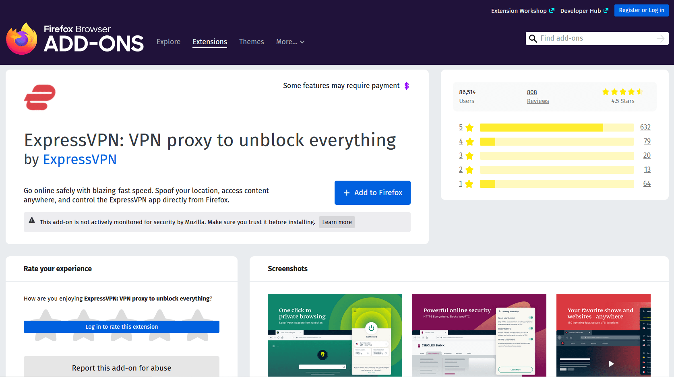The image size is (674, 377).
Task: Open Your favorite shows screenshot
Action: [604, 335]
